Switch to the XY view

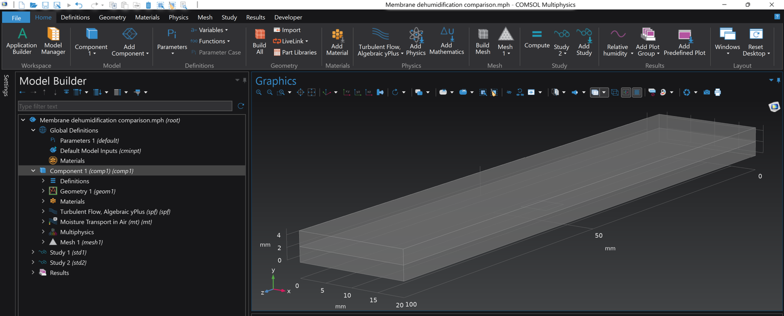pyautogui.click(x=347, y=92)
